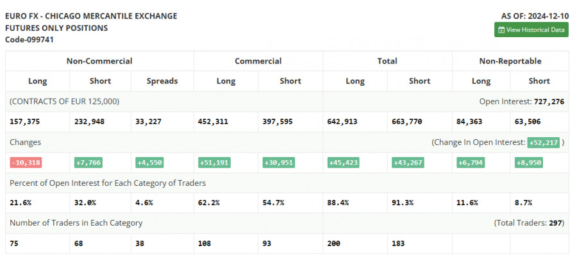Click the +6,794 change badge

pyautogui.click(x=471, y=163)
